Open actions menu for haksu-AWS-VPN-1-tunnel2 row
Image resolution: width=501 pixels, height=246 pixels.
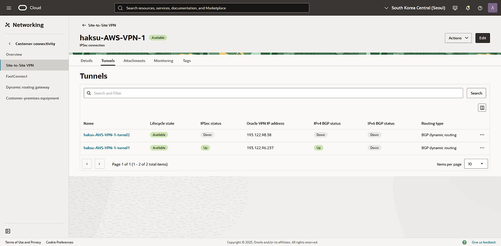[482, 135]
